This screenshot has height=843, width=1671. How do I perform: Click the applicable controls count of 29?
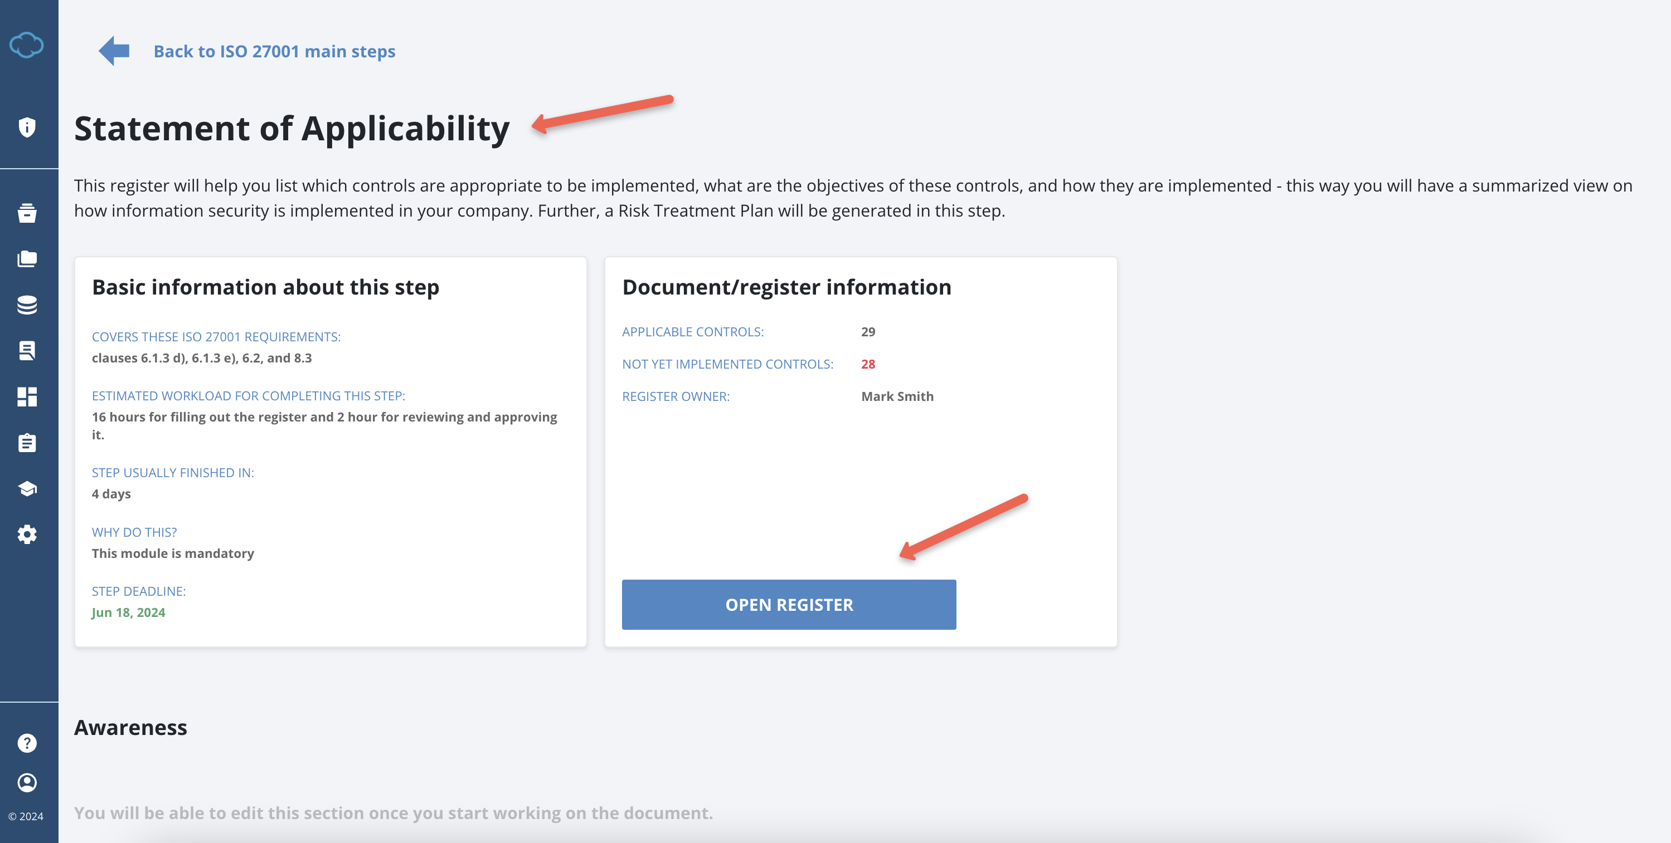(868, 332)
